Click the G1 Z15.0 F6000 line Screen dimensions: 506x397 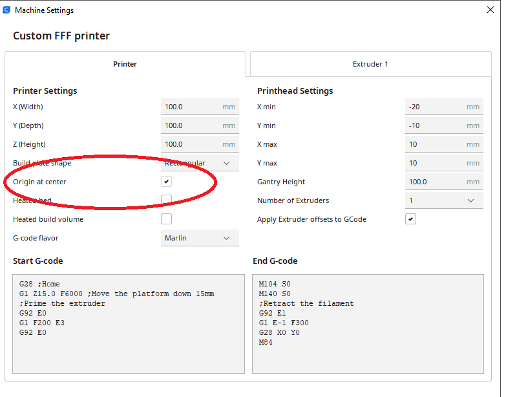pos(116,294)
